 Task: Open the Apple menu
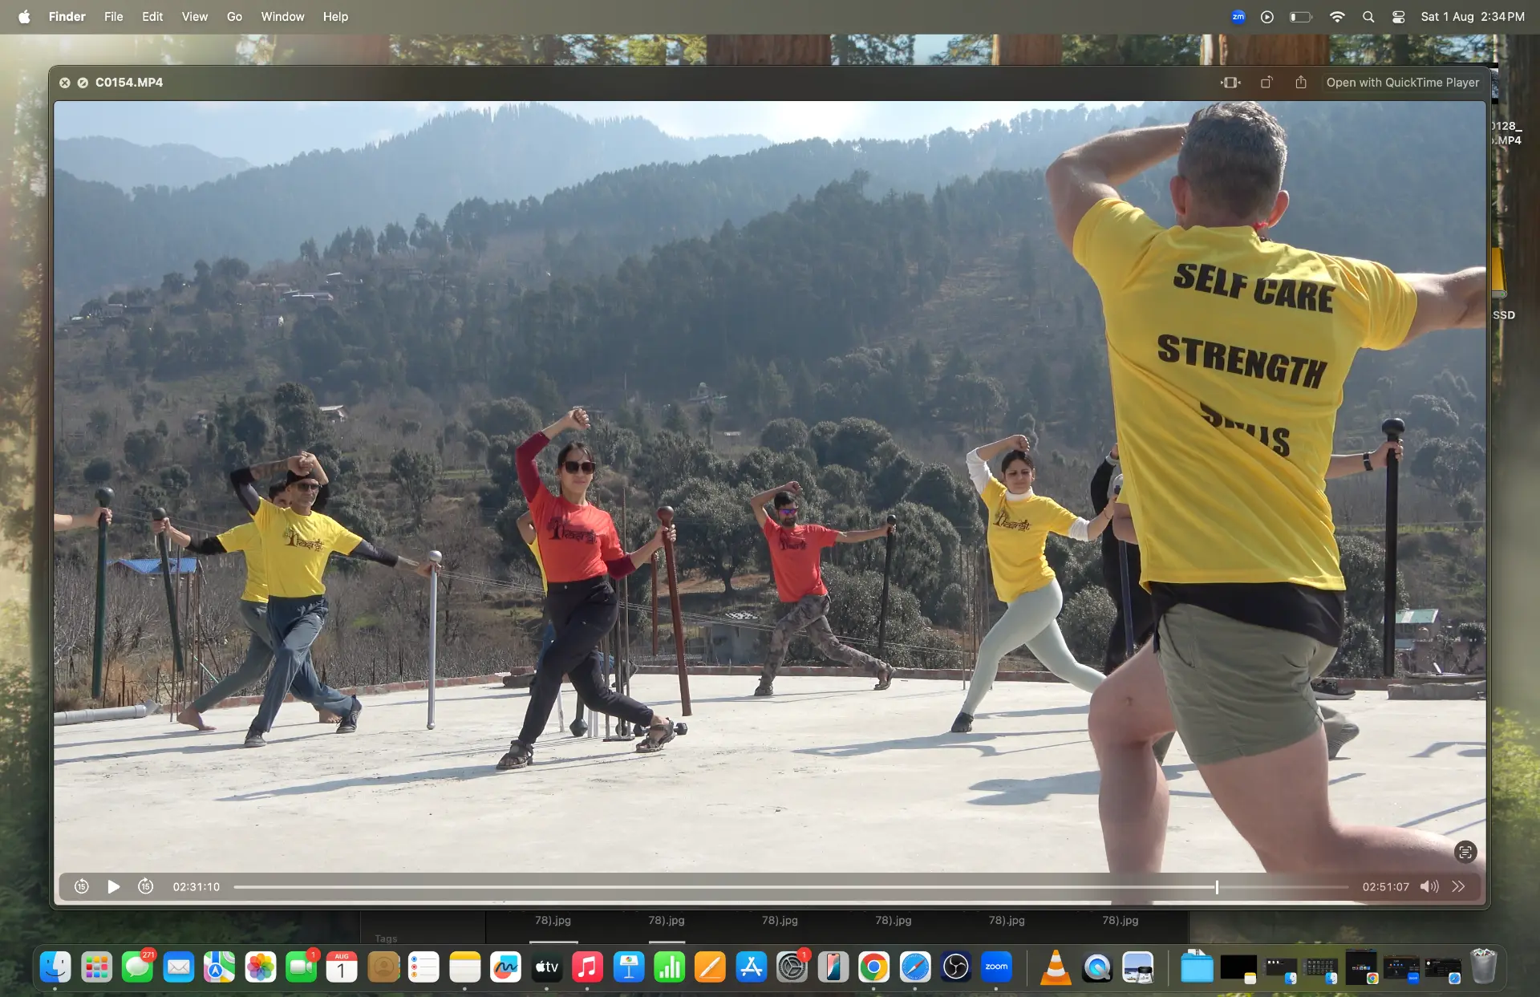24,16
